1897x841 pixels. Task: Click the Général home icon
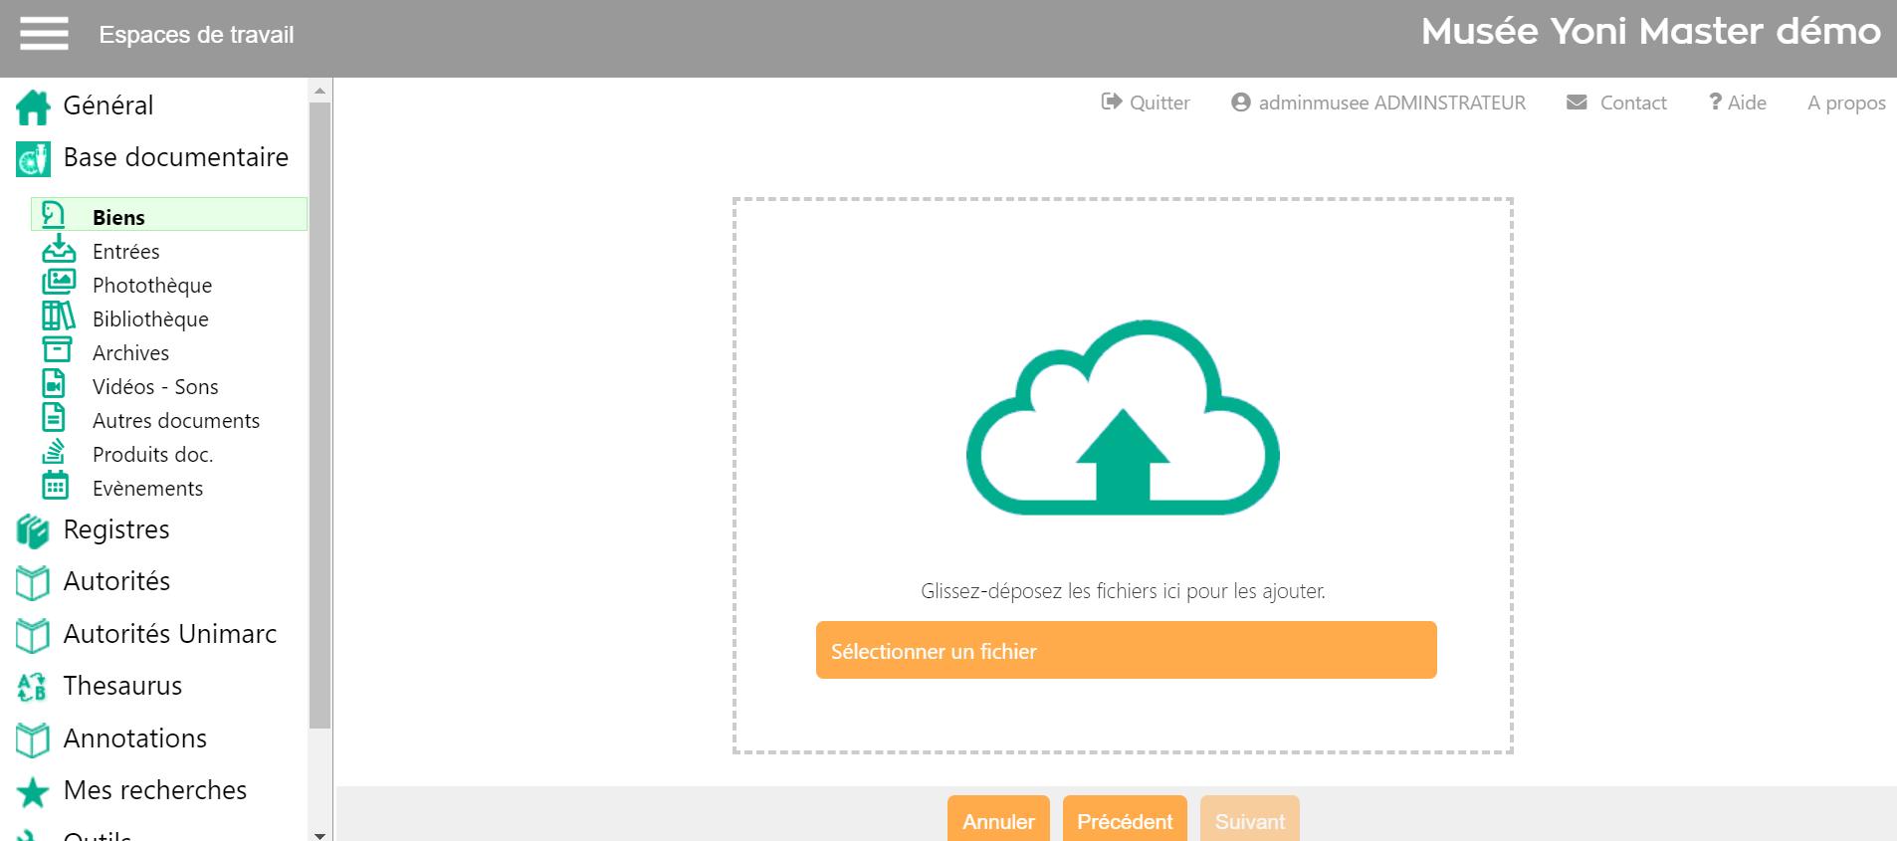click(x=33, y=106)
